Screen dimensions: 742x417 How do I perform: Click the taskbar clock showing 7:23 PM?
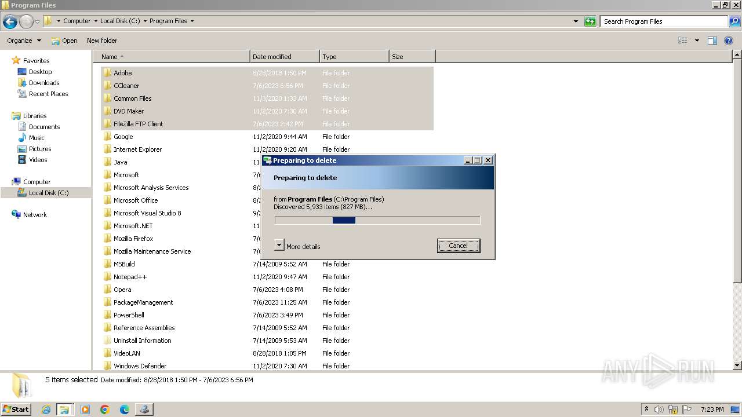pyautogui.click(x=712, y=409)
